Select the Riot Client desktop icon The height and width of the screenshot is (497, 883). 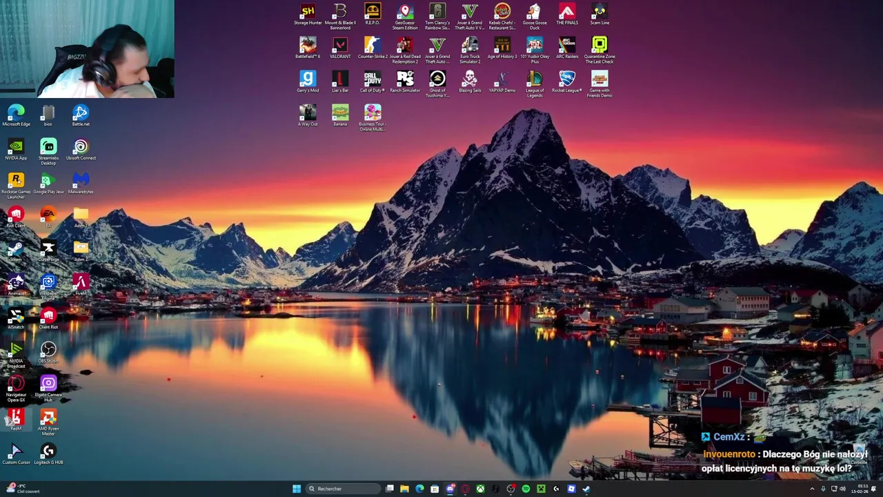(x=16, y=217)
